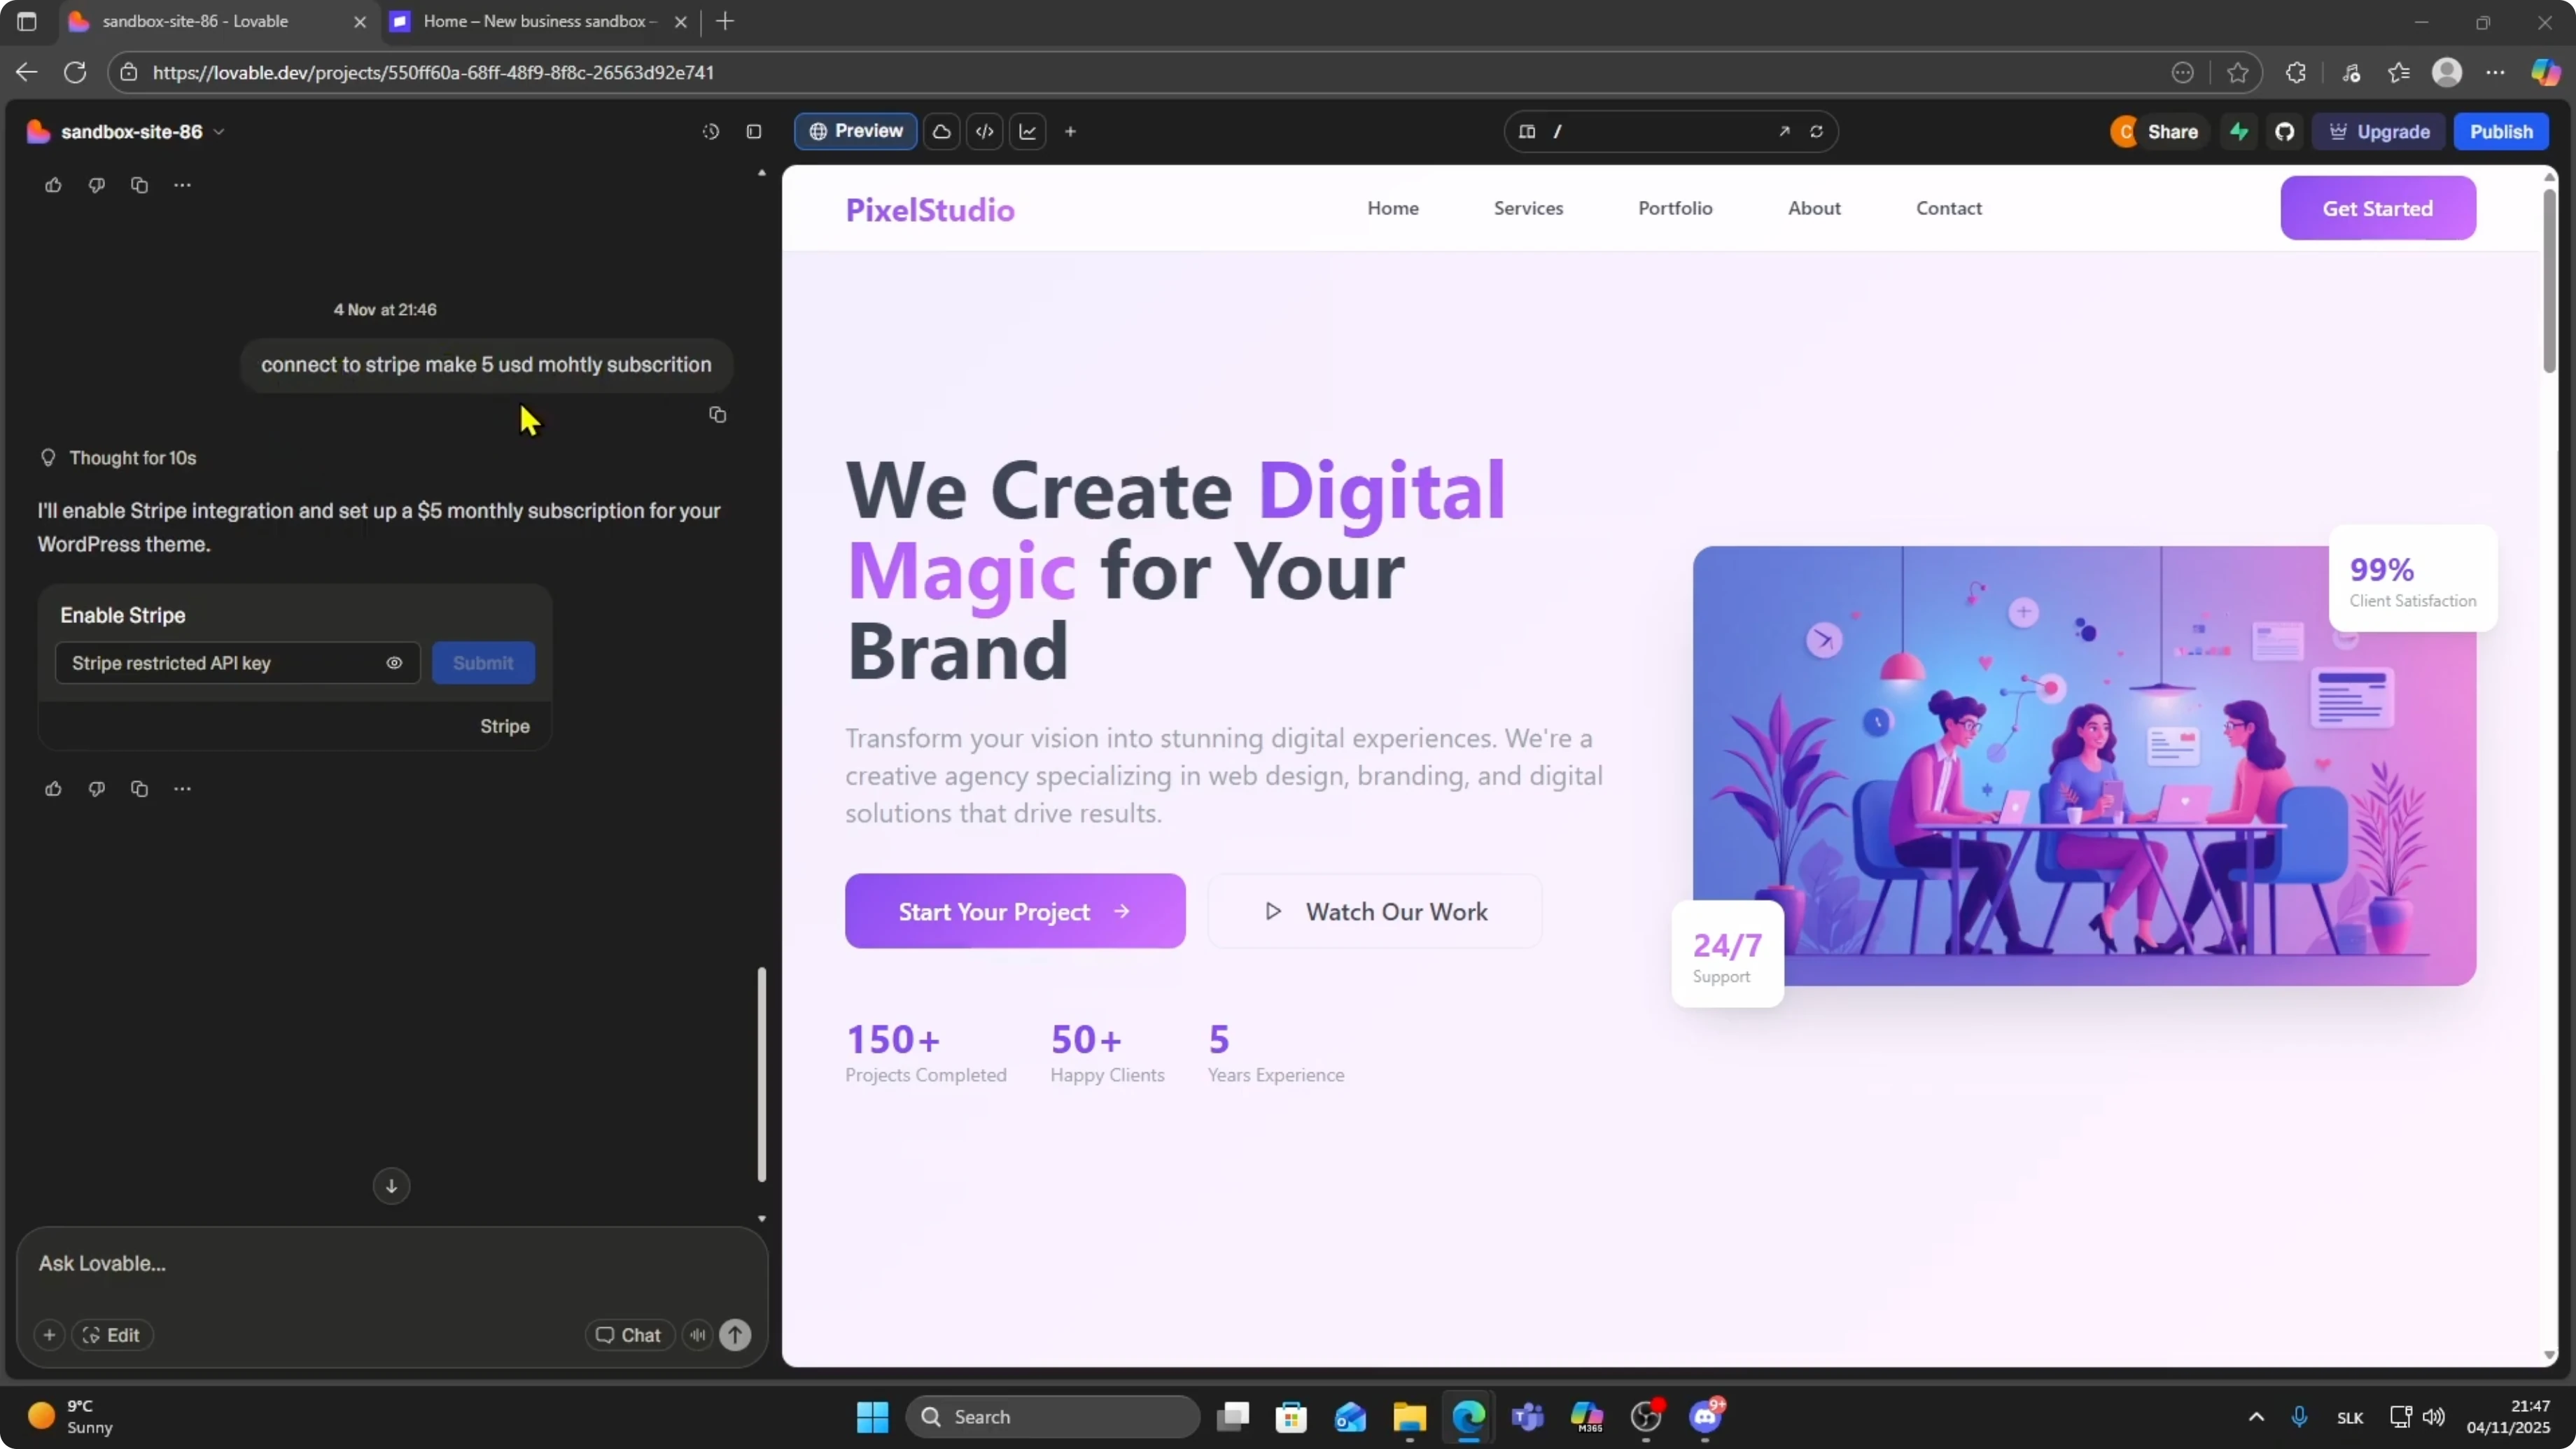
Task: Switch to Home – New business sandbox tab
Action: click(540, 21)
